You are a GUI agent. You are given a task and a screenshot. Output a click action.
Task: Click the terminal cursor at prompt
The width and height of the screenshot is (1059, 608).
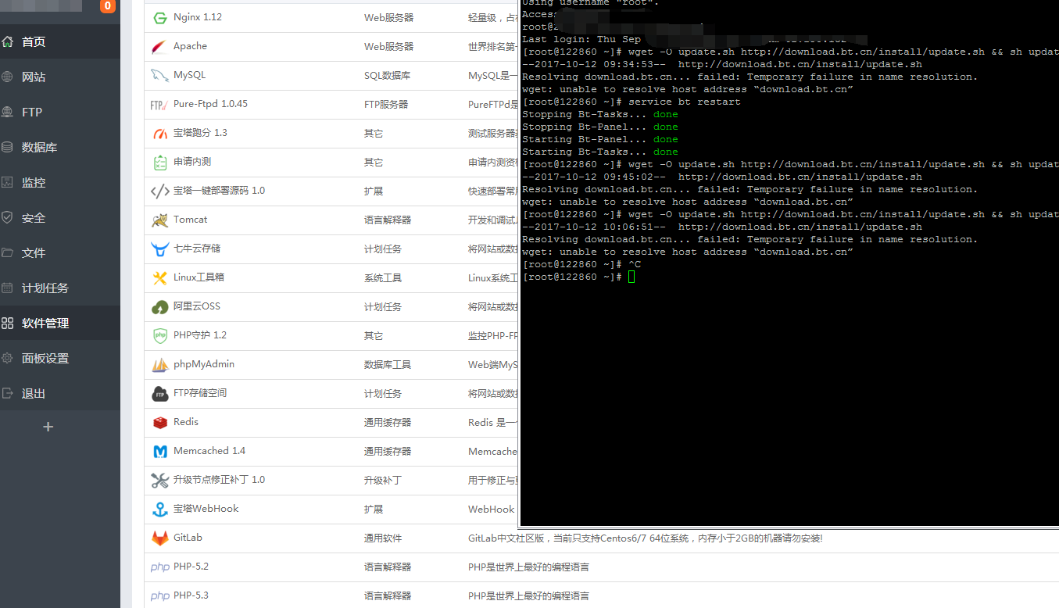(631, 277)
